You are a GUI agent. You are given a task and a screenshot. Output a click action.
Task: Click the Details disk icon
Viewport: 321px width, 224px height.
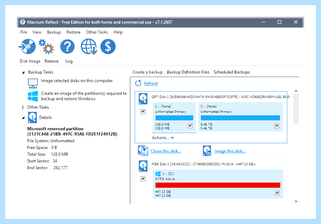32,117
